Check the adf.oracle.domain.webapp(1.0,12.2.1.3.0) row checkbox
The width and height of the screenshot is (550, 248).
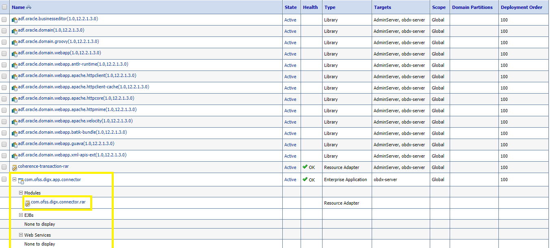click(4, 53)
